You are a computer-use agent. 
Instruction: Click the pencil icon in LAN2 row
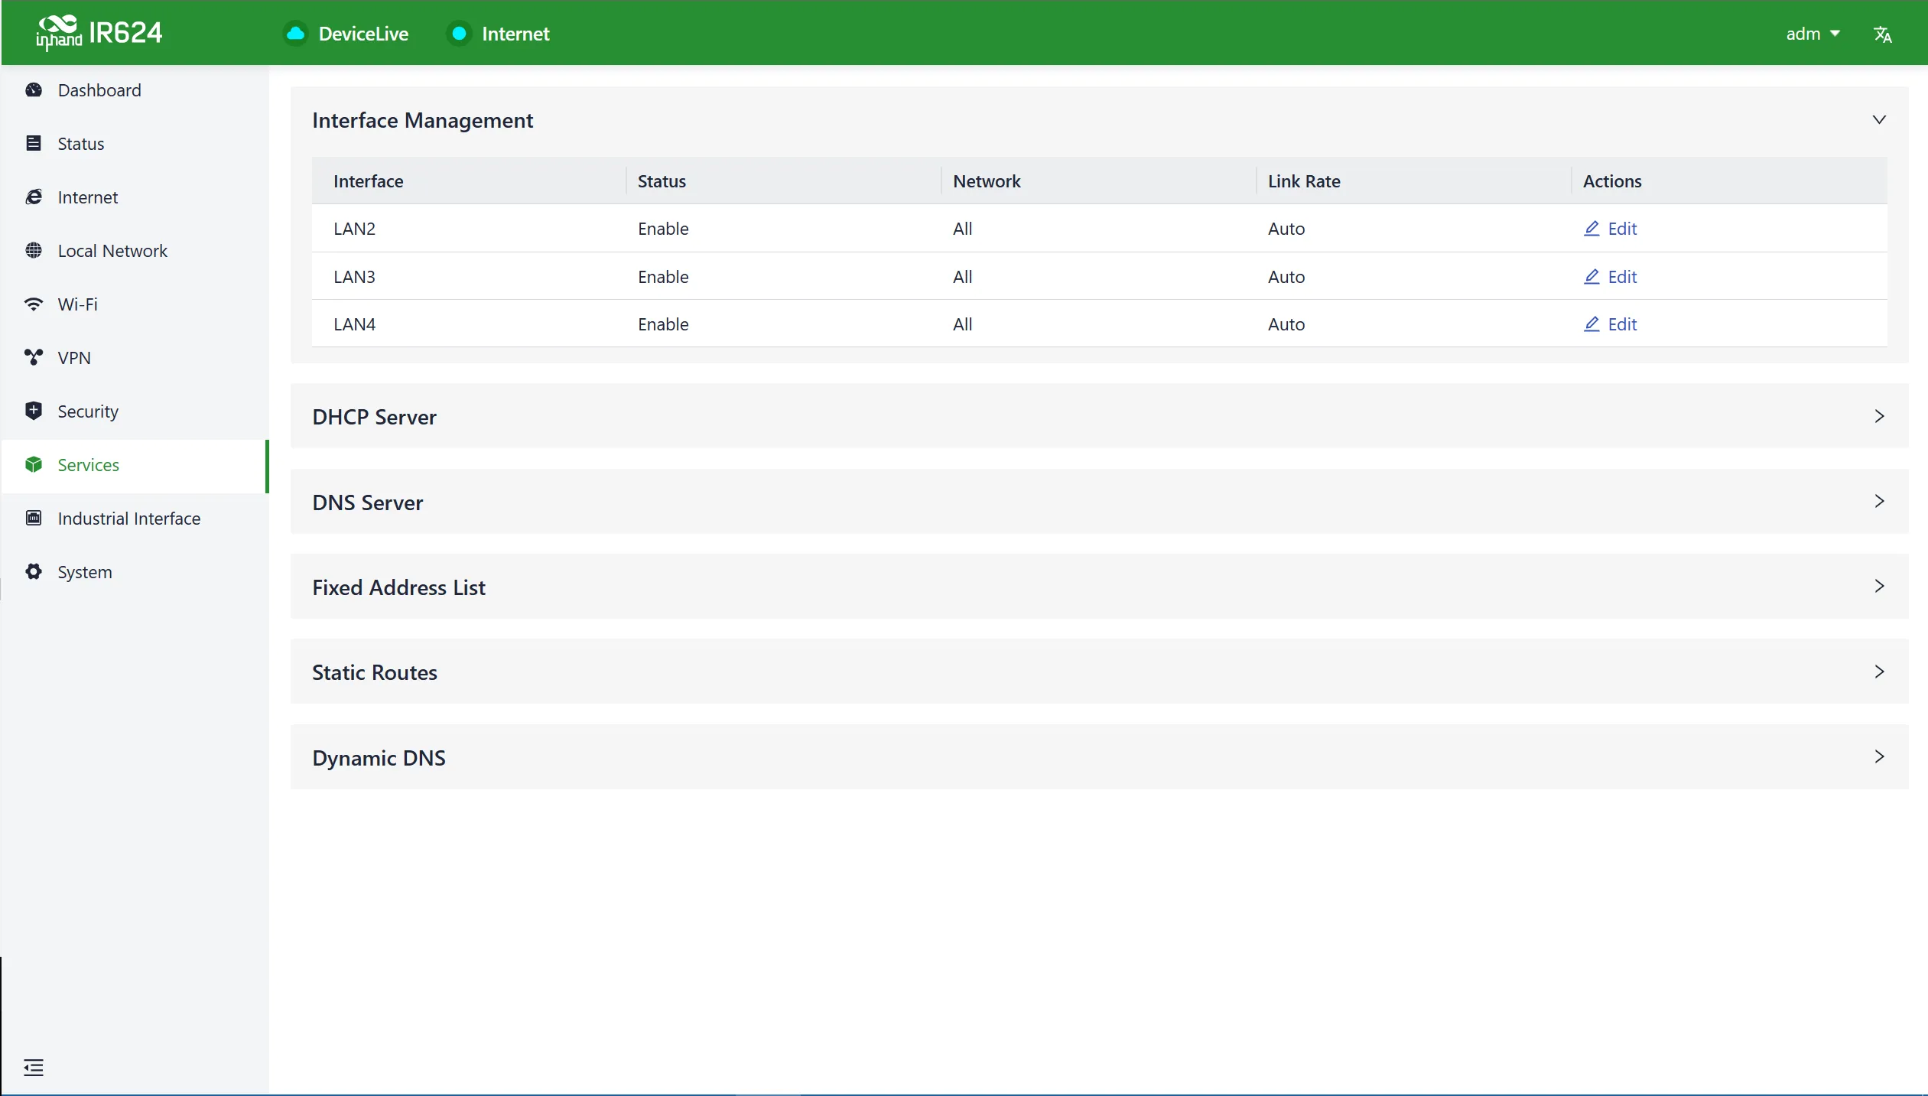[1591, 229]
